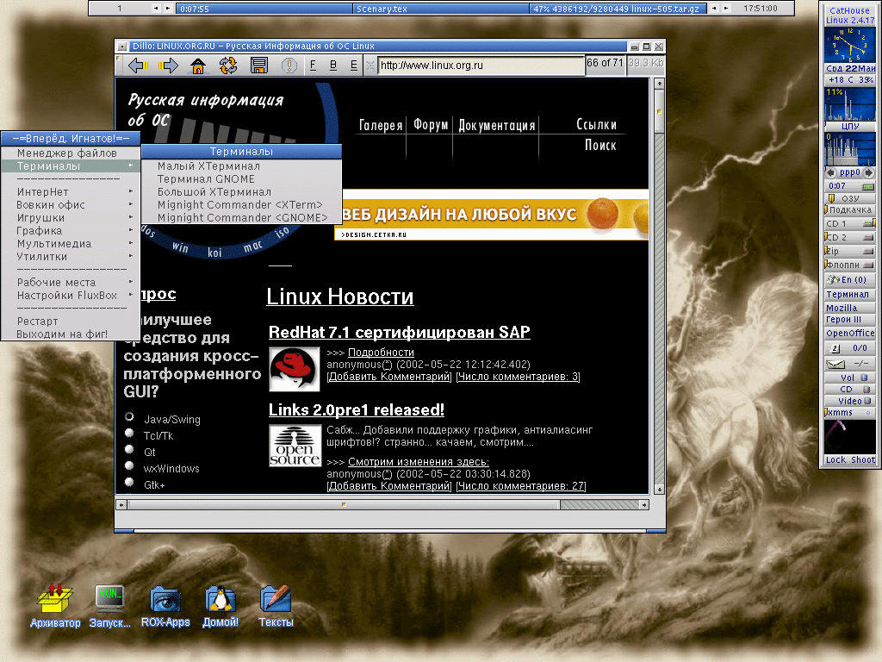882x662 pixels.
Task: Open RedHat 7.1 сертифицирован SAP headline
Action: [x=400, y=332]
